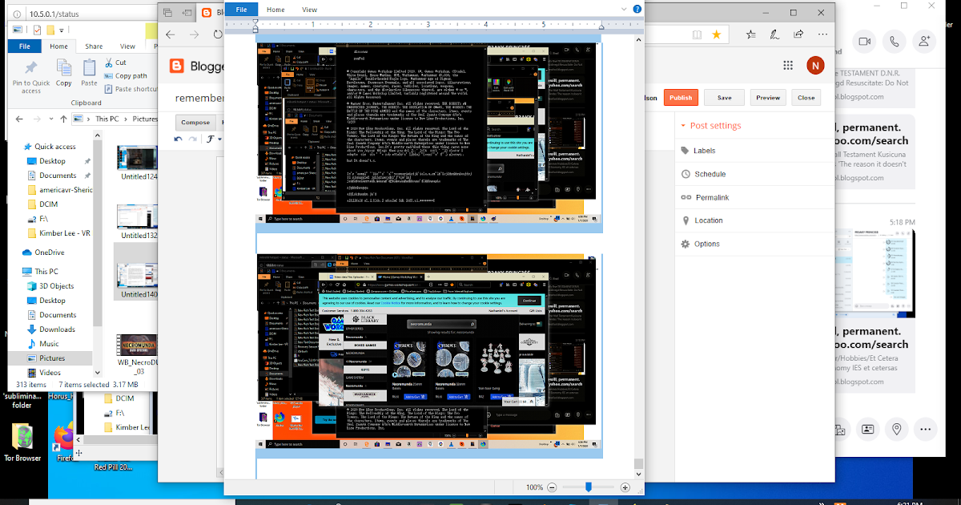This screenshot has width=961, height=505.
Task: Open WordPad help question mark icon
Action: point(637,10)
